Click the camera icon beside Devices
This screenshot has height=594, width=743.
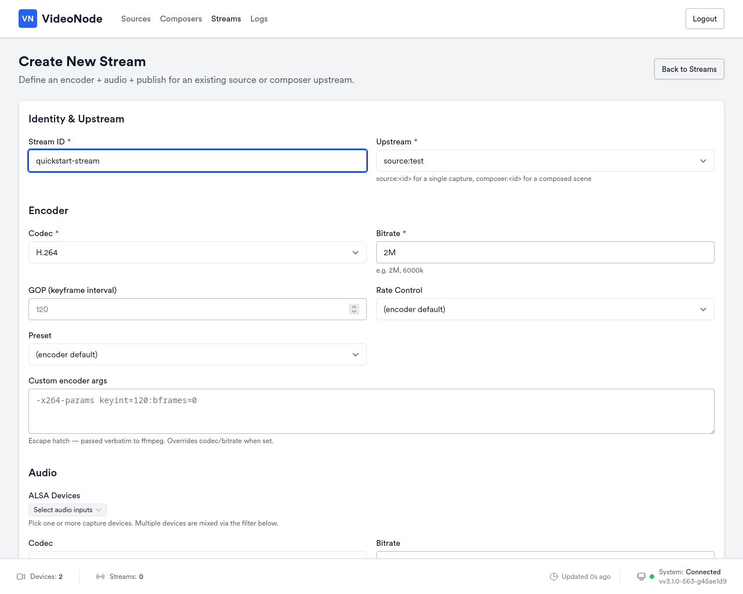coord(21,577)
